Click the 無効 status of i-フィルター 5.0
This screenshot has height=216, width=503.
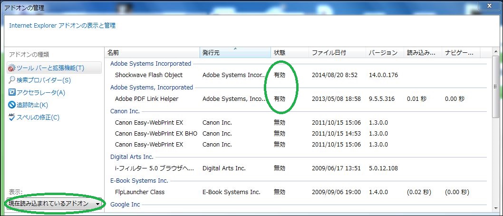click(280, 168)
